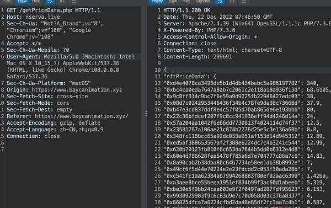Click the Content-Length: 299691 response header
331x208 pixels.
[197, 57]
